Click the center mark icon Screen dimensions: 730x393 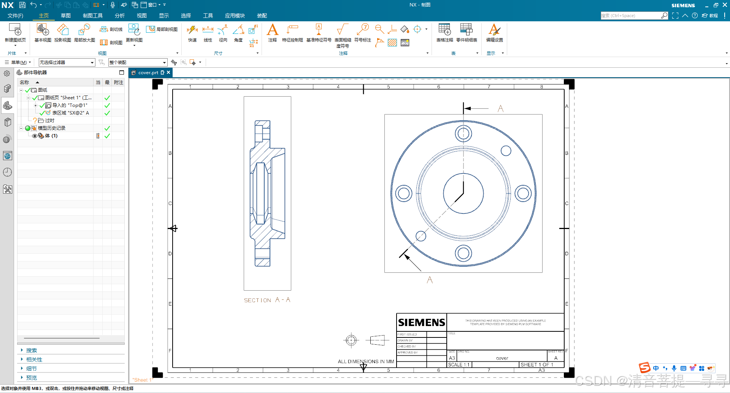(417, 29)
